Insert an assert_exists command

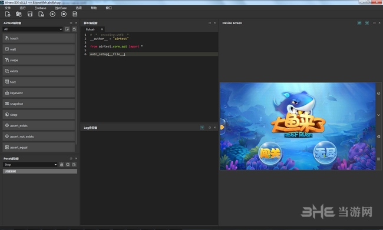[x=38, y=125]
